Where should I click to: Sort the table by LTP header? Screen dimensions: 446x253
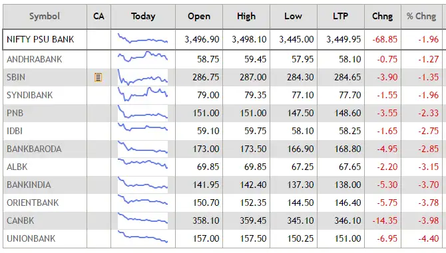[340, 16]
